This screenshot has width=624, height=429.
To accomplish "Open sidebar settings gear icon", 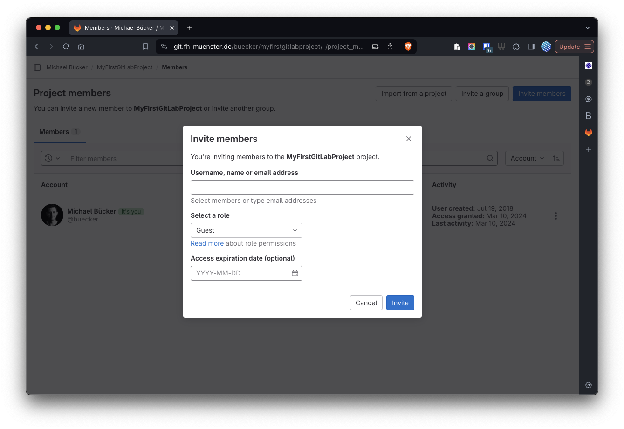I will click(x=589, y=385).
